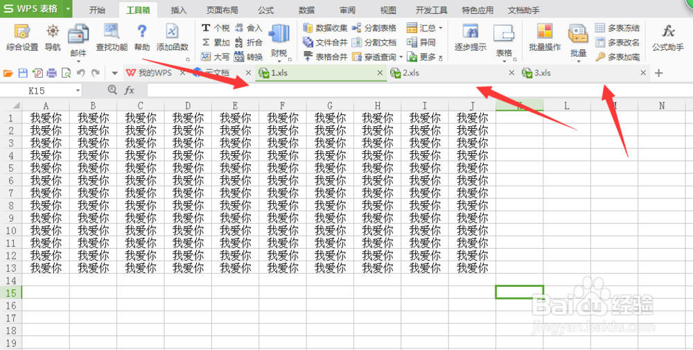
Task: Open the WPS 表格 application menu arrow
Action: (x=67, y=9)
